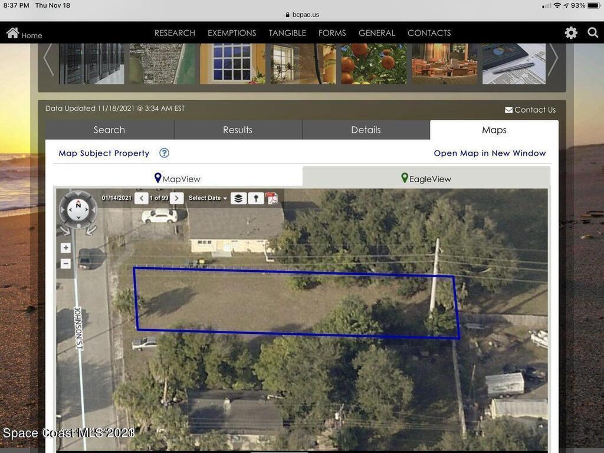Zoom out with the minus button
The image size is (604, 453).
coord(66,264)
